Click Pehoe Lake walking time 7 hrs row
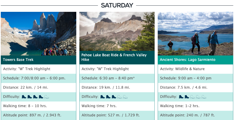The height and width of the screenshot is (120, 234). 117,106
